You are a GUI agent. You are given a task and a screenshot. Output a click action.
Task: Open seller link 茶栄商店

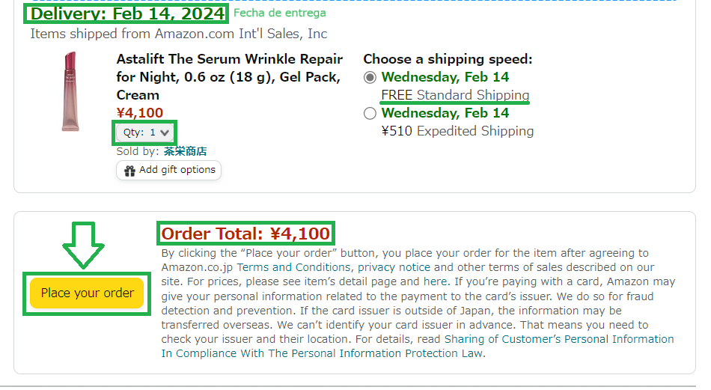185,151
